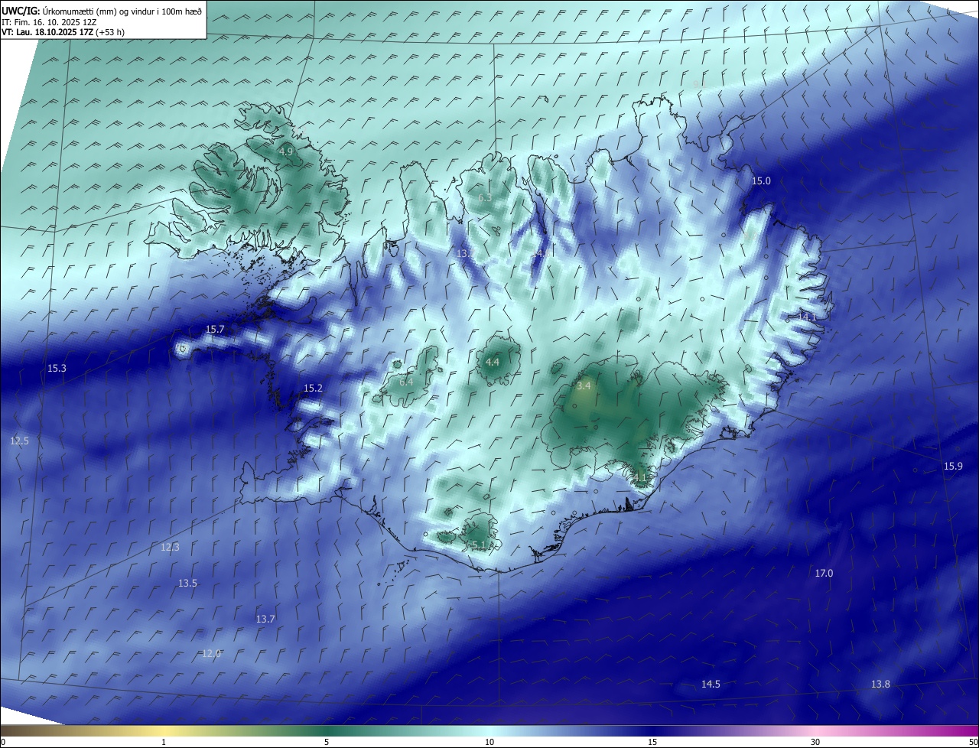This screenshot has height=748, width=979.
Task: Click the 15.2 value in Faxaflói bay
Action: click(313, 389)
